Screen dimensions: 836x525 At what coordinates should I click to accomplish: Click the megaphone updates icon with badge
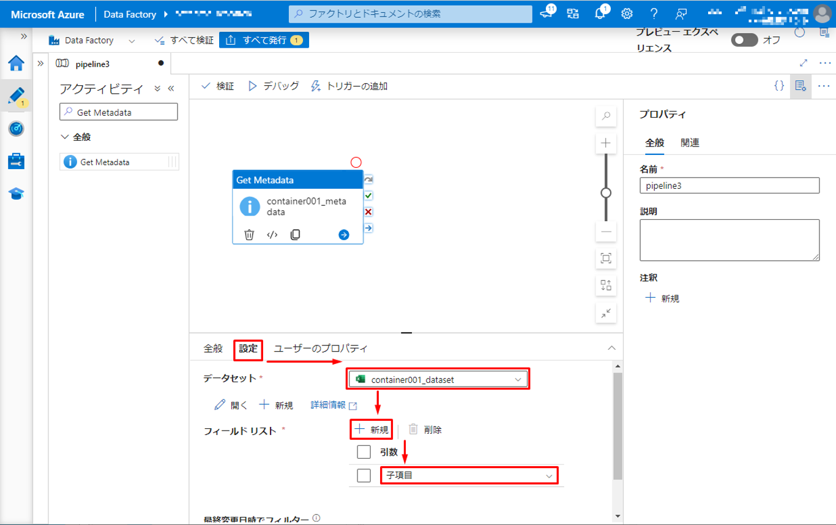click(x=547, y=13)
